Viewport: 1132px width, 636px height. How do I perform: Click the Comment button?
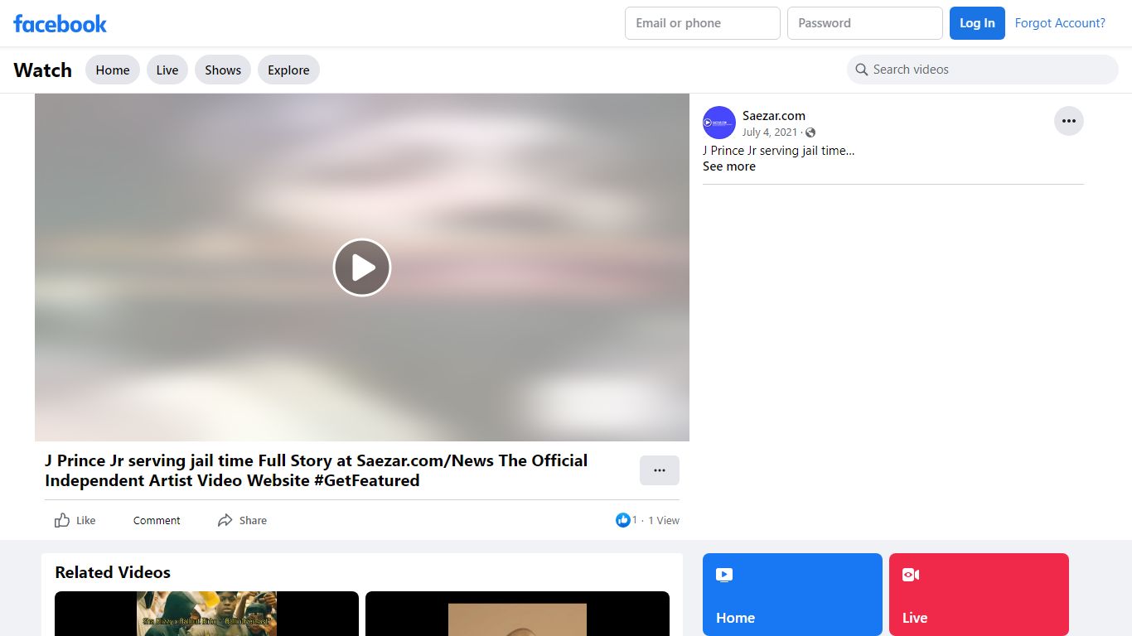pyautogui.click(x=157, y=520)
